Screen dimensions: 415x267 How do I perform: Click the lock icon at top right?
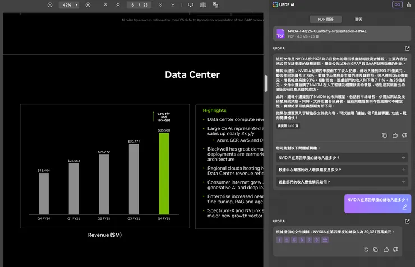point(409,4)
